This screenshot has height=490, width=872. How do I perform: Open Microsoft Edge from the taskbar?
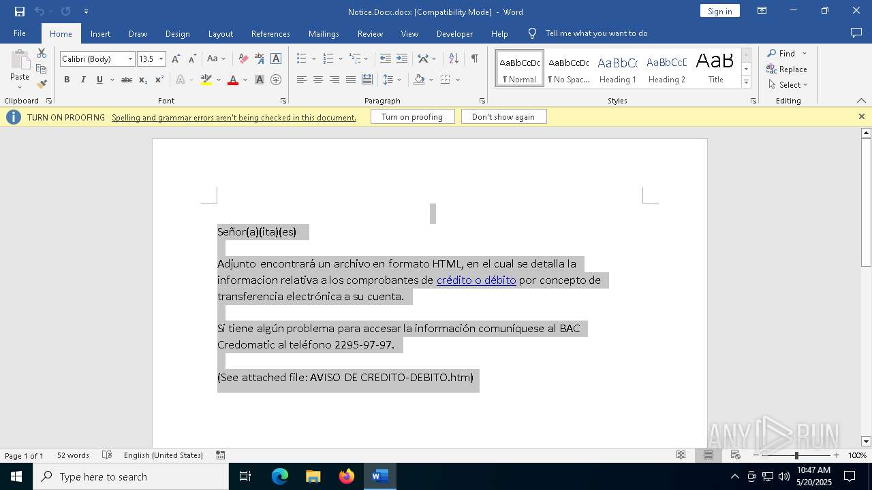tap(280, 476)
